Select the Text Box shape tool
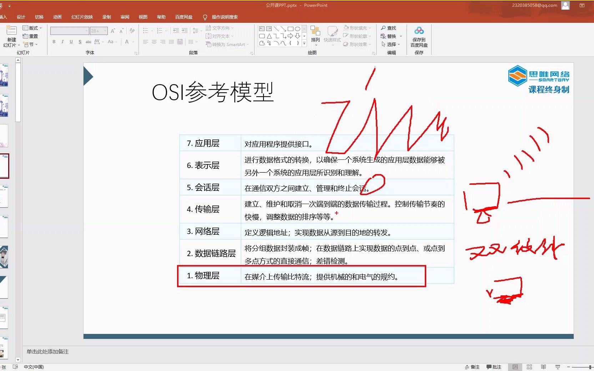This screenshot has width=594, height=371. click(262, 28)
